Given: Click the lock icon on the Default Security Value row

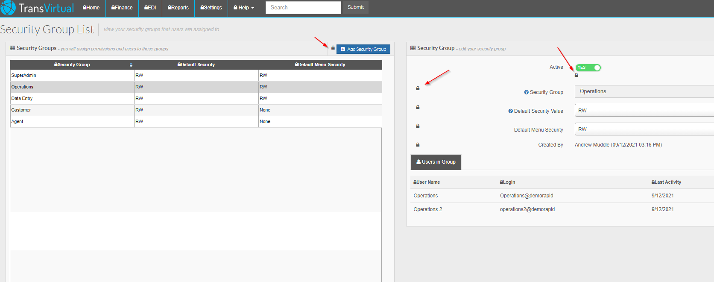Looking at the screenshot, I should (418, 107).
